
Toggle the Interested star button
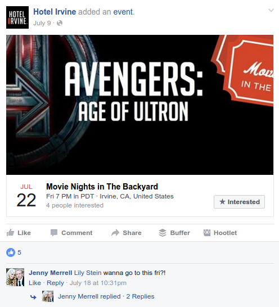(239, 202)
